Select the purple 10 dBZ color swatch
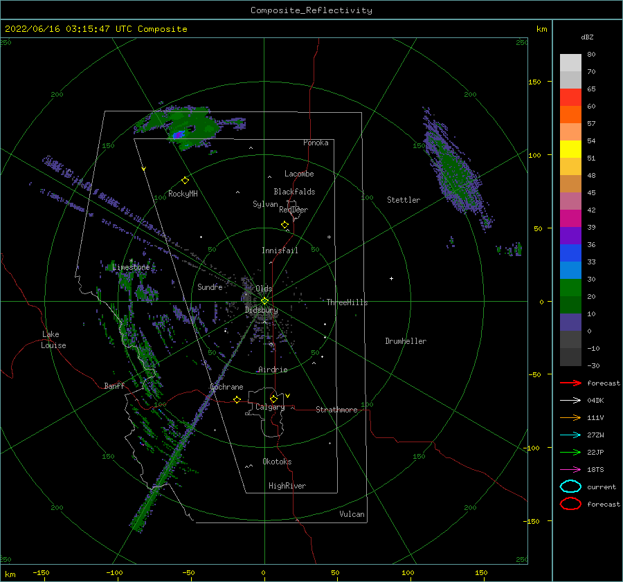This screenshot has width=623, height=582. coord(570,322)
